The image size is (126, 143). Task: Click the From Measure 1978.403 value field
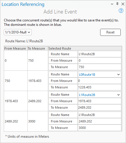click(100, 101)
